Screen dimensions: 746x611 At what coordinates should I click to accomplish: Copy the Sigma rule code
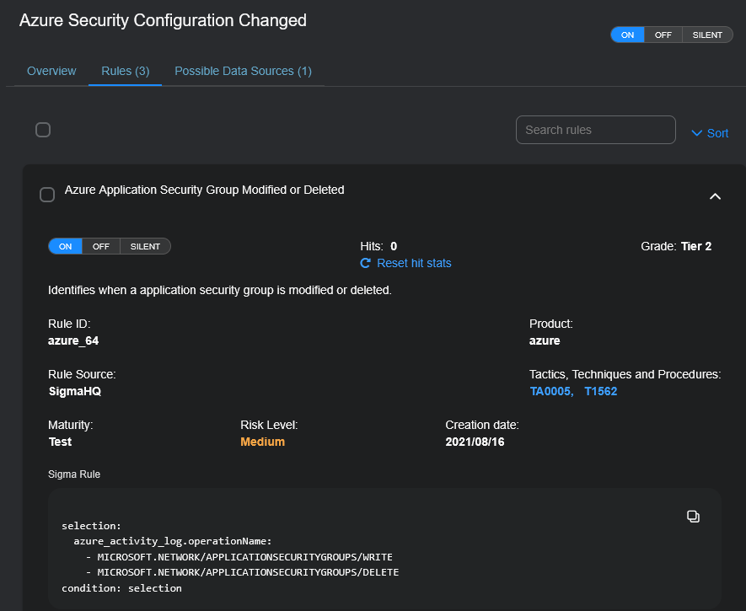(693, 516)
